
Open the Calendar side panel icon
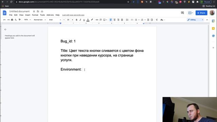coord(213,21)
